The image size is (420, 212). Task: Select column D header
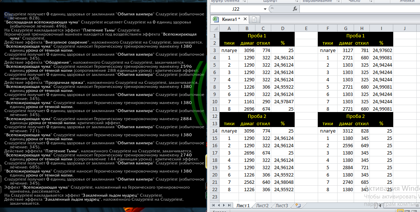point(283,28)
